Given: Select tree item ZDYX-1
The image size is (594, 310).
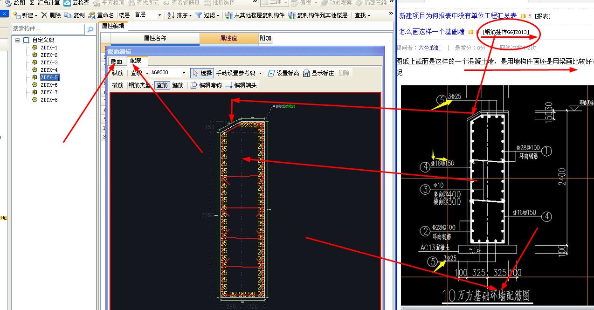Looking at the screenshot, I should 49,48.
